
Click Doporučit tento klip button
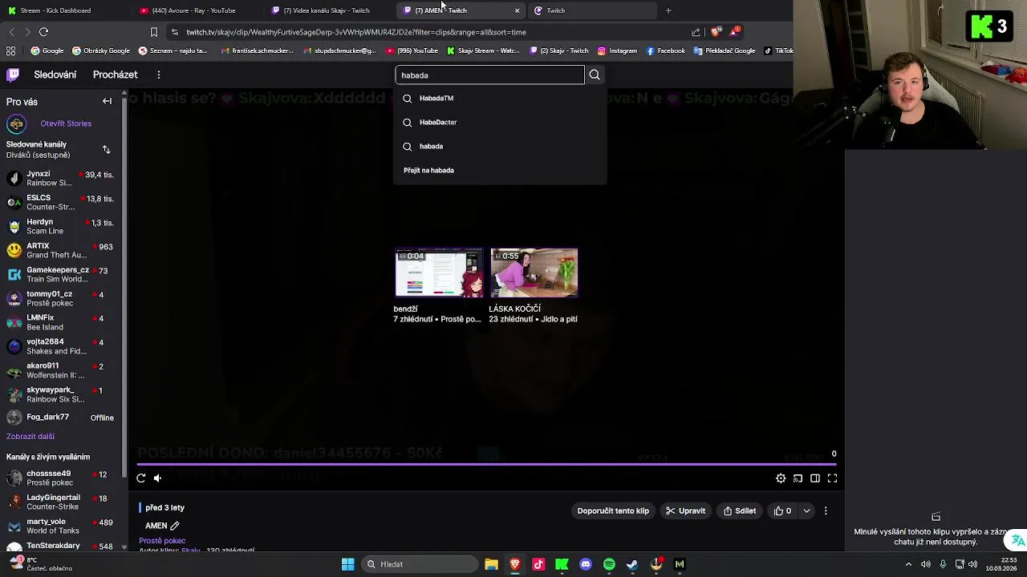click(613, 510)
